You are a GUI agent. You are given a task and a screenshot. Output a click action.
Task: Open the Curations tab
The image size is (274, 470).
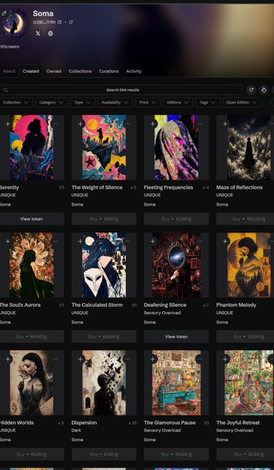[109, 71]
